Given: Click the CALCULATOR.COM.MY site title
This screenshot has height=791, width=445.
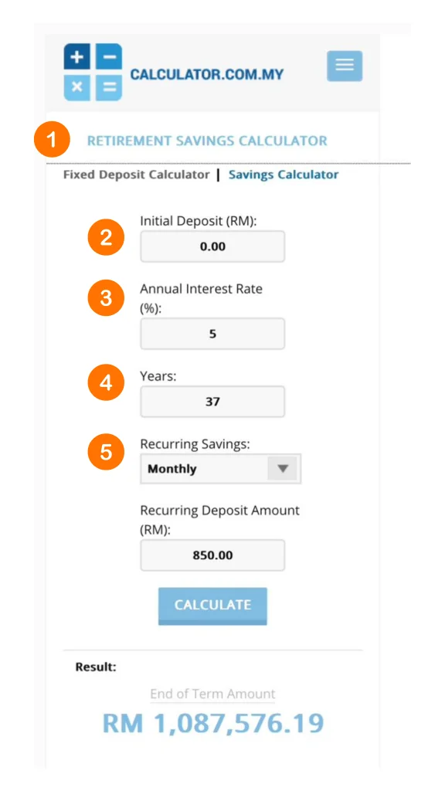Looking at the screenshot, I should [207, 75].
